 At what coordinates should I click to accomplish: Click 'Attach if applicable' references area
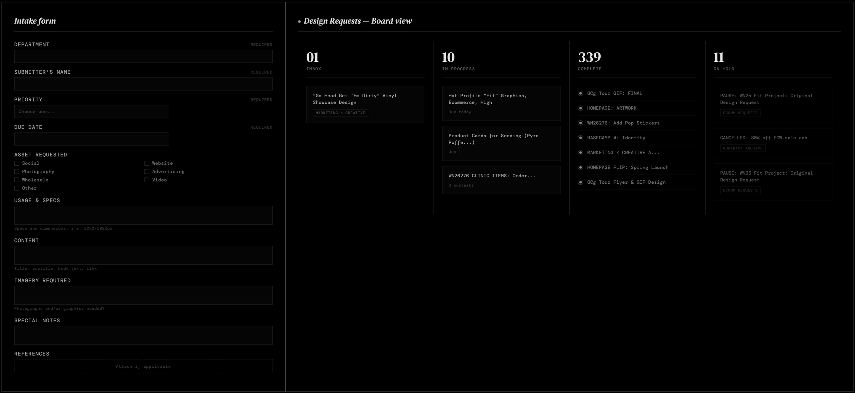coord(143,366)
